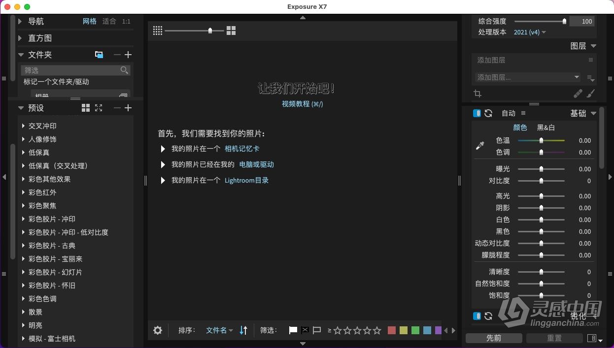This screenshot has width=614, height=348.
Task: Expand the 交叉冲印 preset group
Action: [24, 126]
